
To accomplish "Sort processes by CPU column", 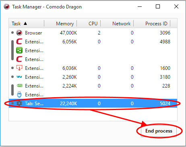I will pos(93,24).
